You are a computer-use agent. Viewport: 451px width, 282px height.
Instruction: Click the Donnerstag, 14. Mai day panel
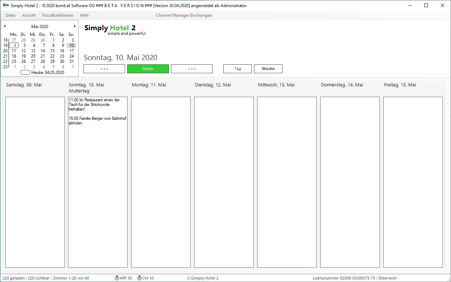coord(350,182)
